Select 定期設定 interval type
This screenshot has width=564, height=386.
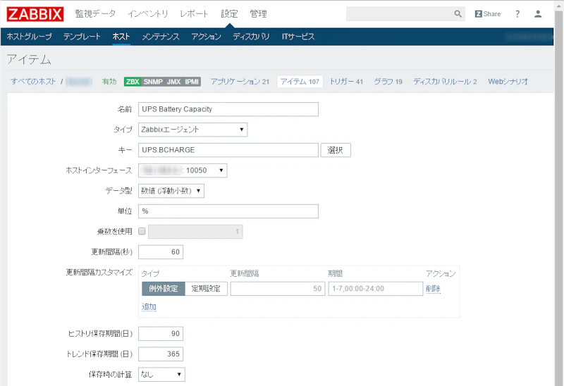tap(206, 289)
